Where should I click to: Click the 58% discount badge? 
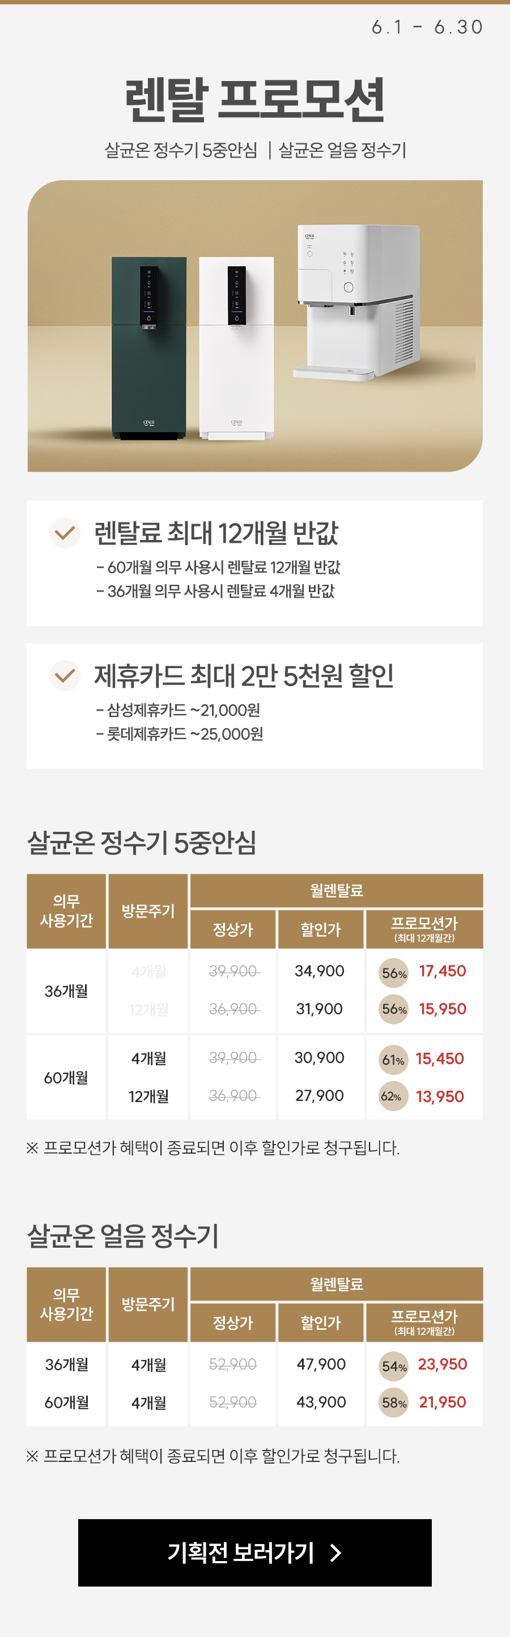[x=394, y=1402]
